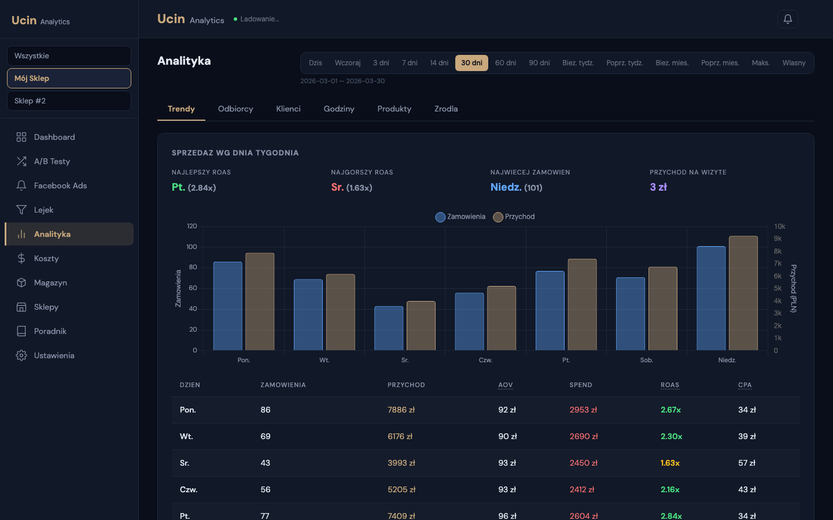This screenshot has height=520, width=833.
Task: Click the Ucin Analytics sidebar logo
Action: coord(40,21)
